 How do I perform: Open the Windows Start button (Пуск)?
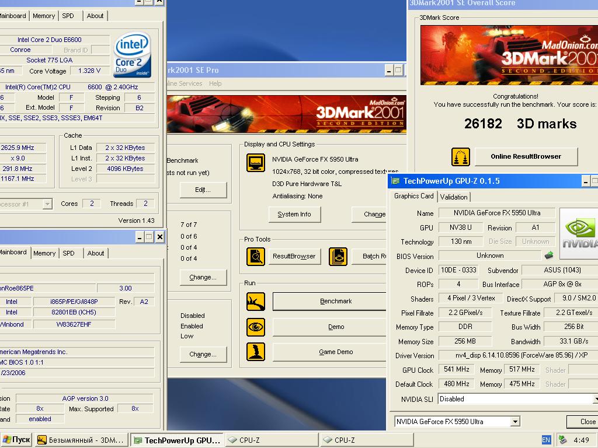[x=16, y=440]
